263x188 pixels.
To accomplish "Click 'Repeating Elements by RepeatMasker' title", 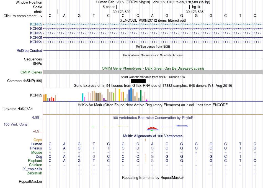I will pos(153,177).
